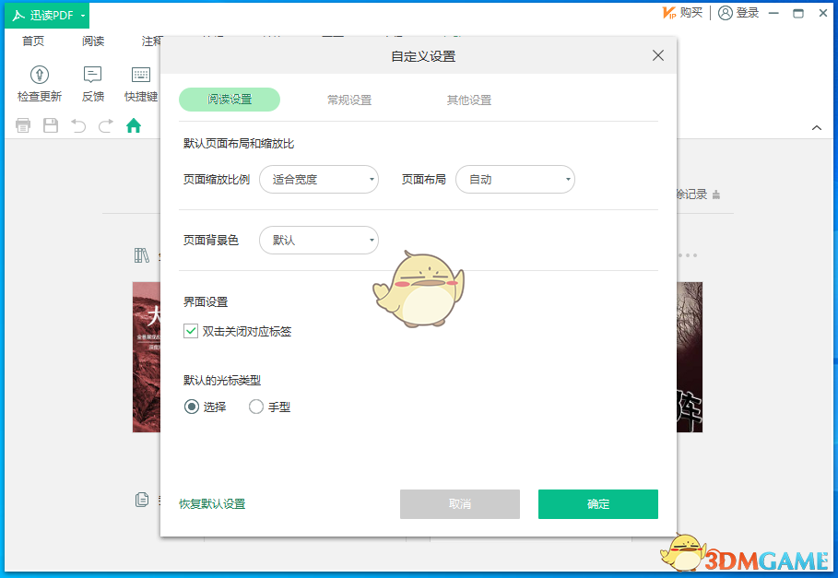Open the 页面背景色 background color dropdown
Image resolution: width=838 pixels, height=578 pixels.
(319, 240)
